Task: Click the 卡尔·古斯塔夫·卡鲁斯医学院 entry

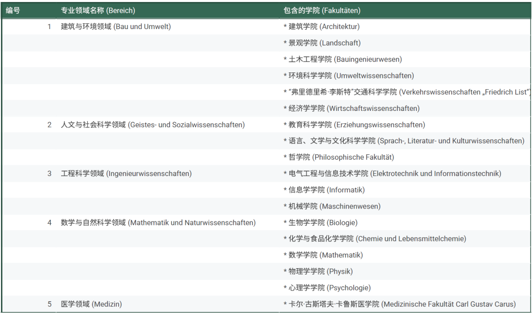Action: pyautogui.click(x=399, y=304)
